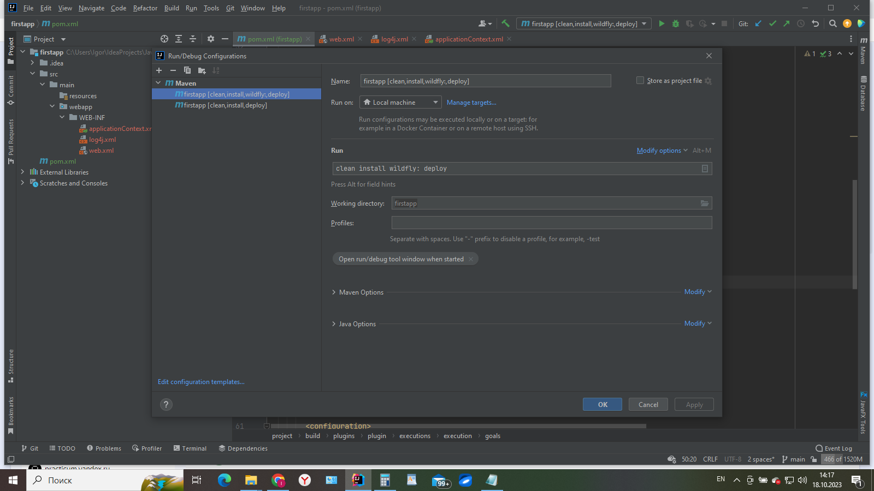Expand the .idea folder
Screen dimensions: 874x491
[32, 63]
